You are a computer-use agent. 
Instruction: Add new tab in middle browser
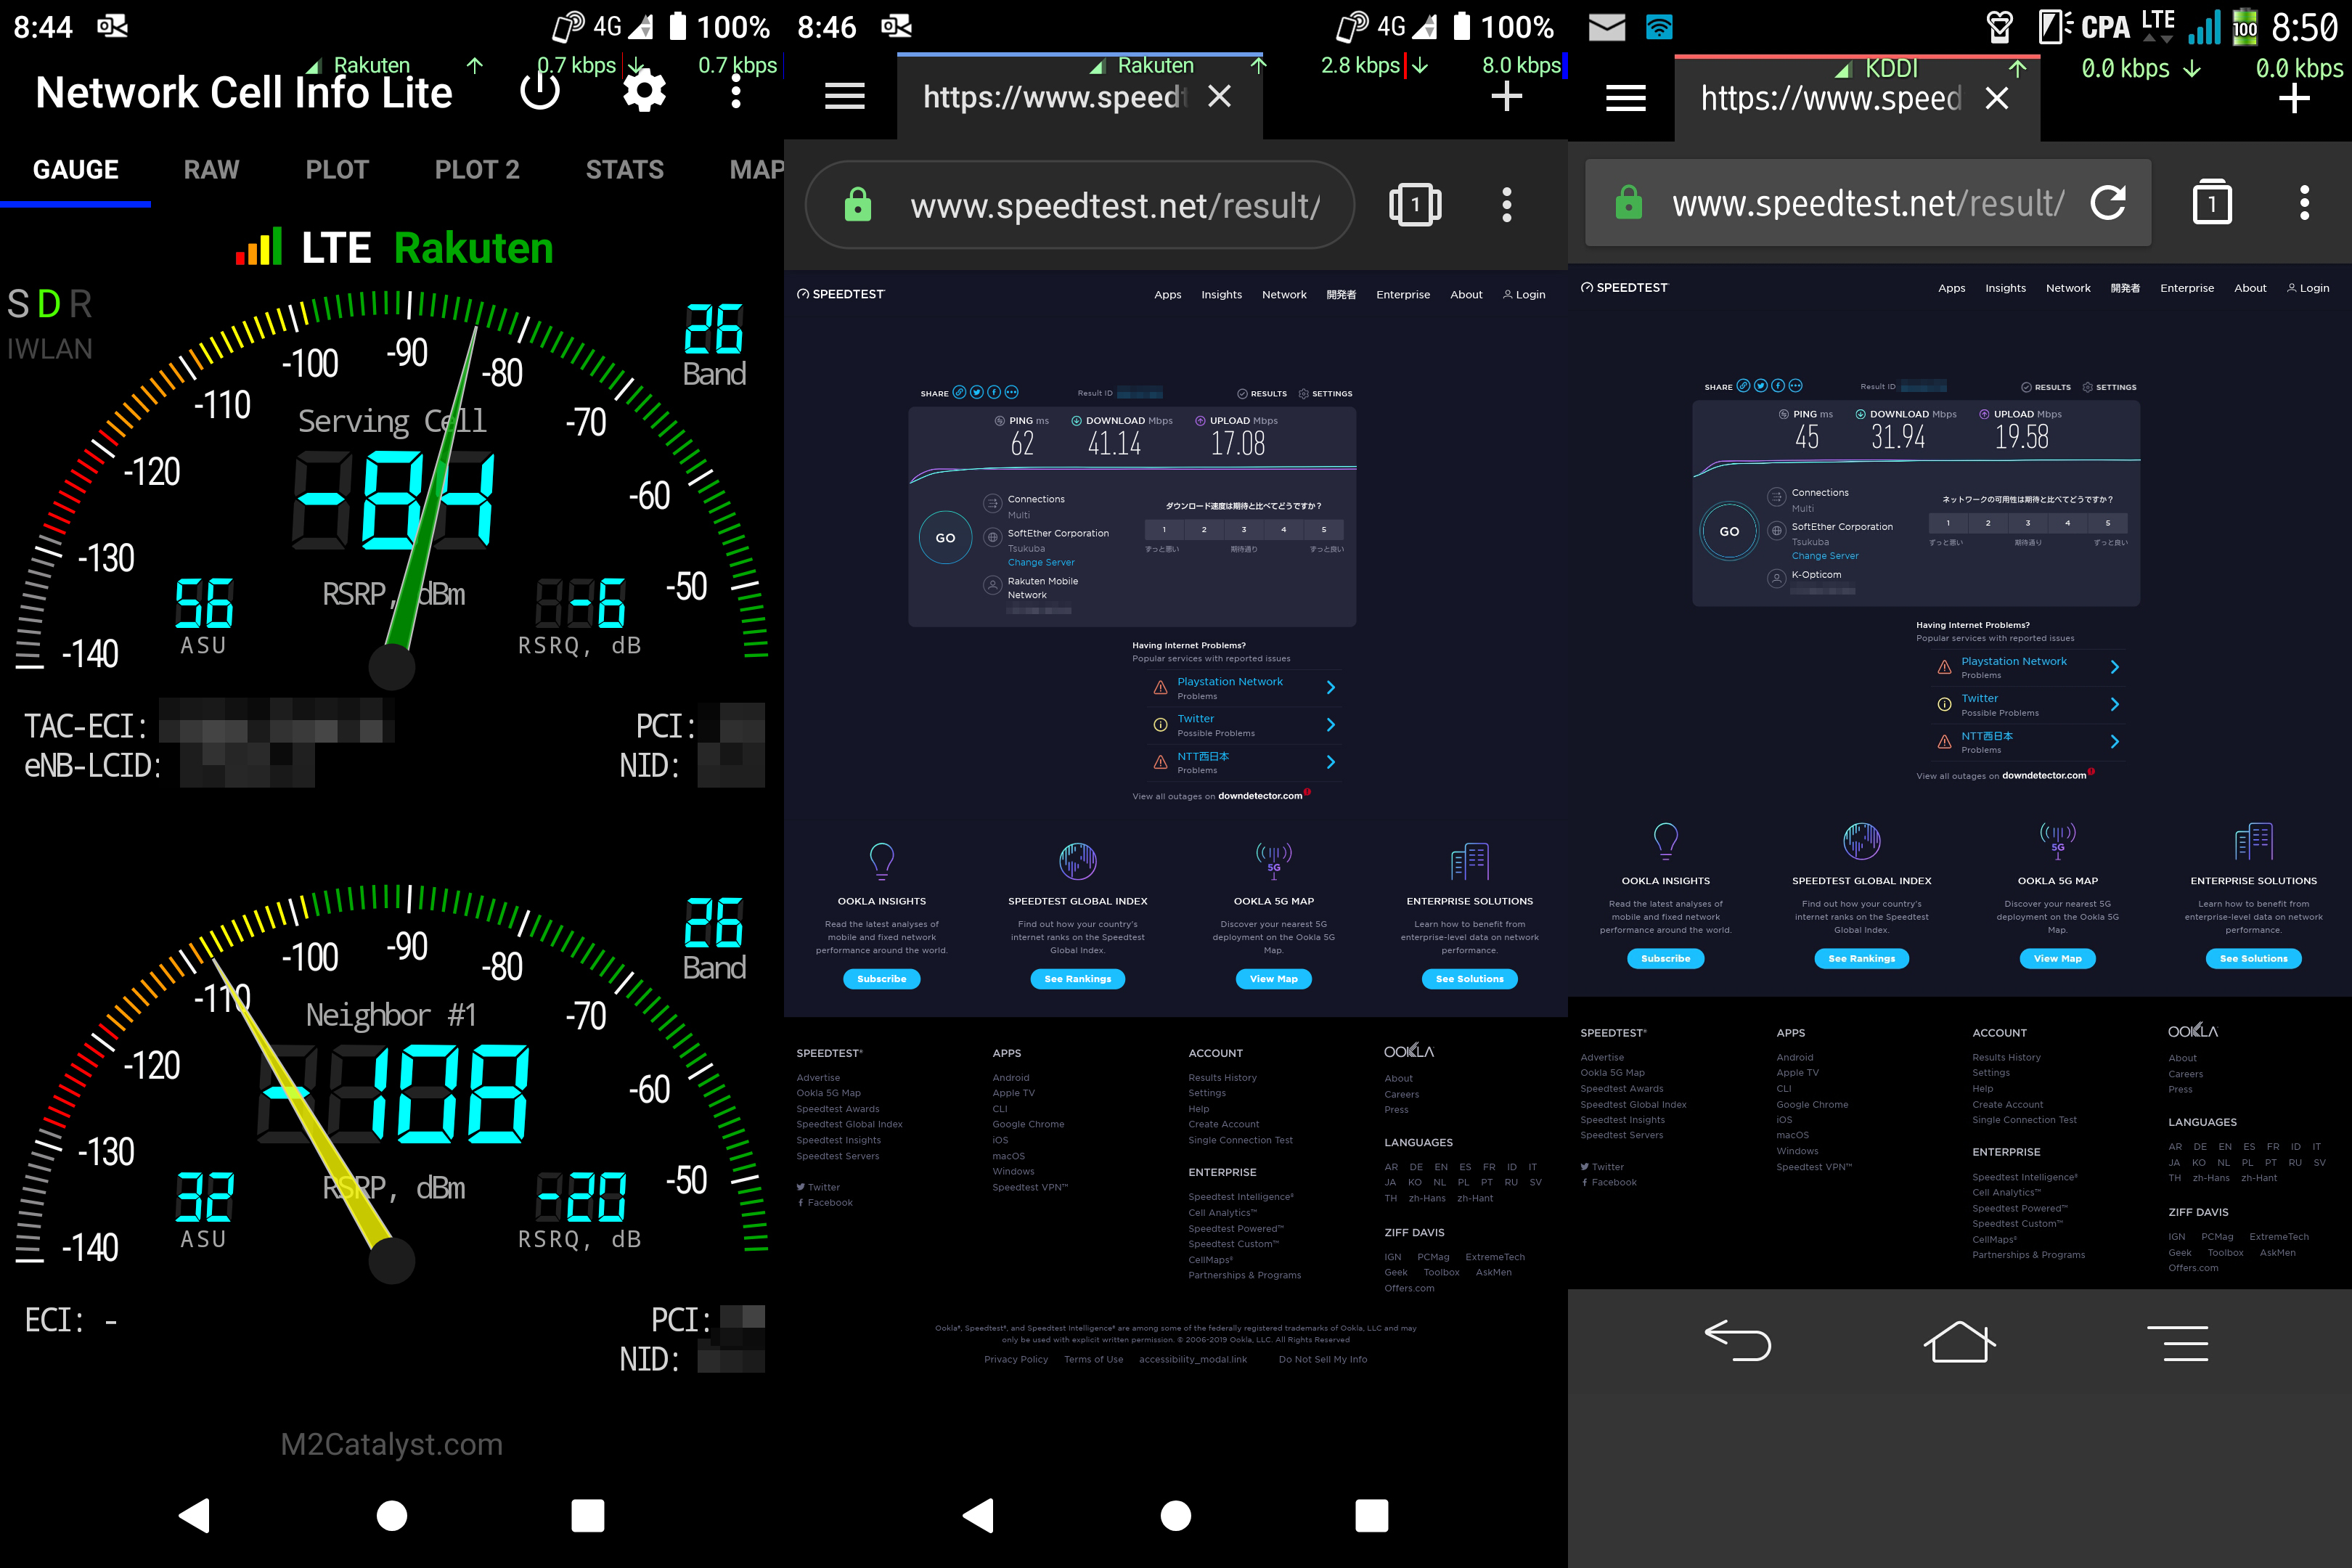coord(1506,97)
